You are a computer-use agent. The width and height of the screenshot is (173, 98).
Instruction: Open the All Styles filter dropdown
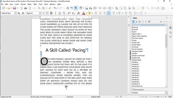166,92
